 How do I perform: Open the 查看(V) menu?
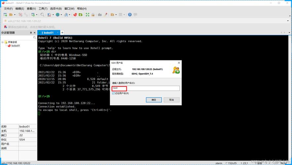click(x=31, y=9)
